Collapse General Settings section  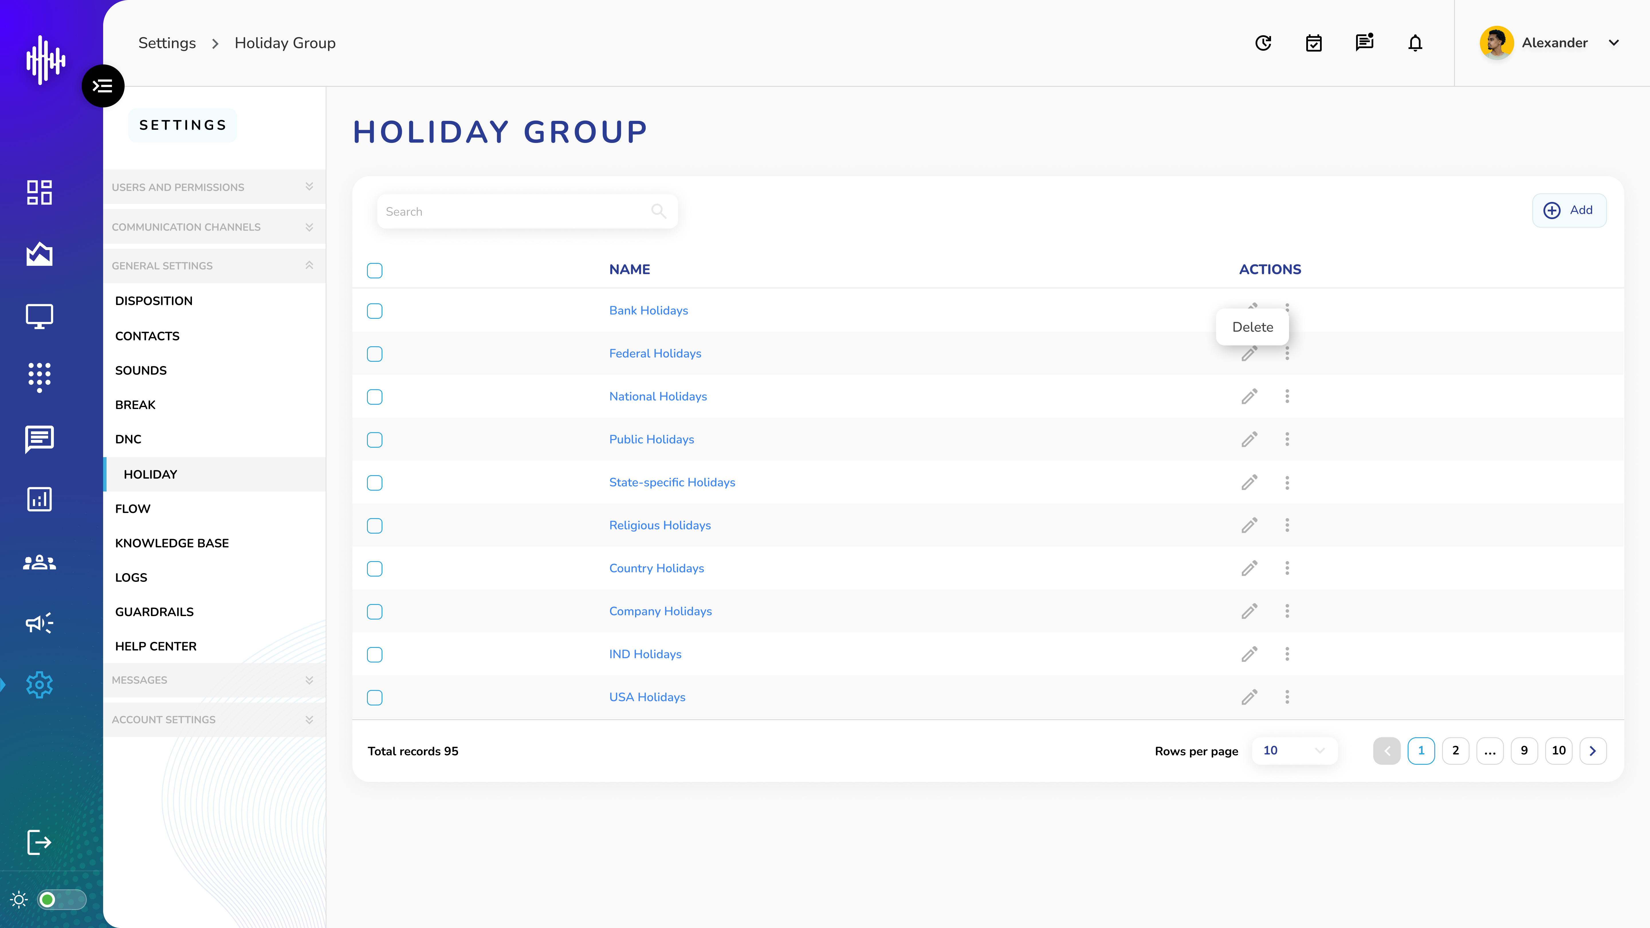coord(214,266)
